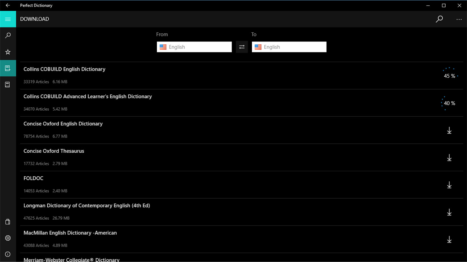
Task: Open the hamburger navigation menu
Action: [8, 19]
